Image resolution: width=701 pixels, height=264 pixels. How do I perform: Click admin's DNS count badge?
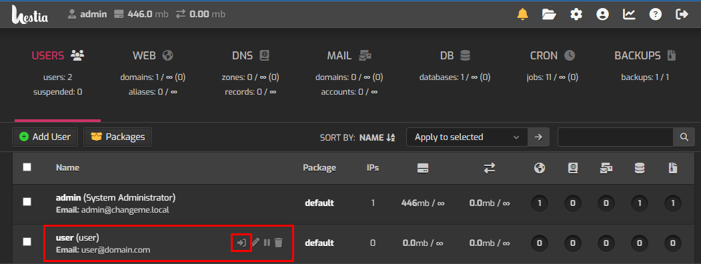pos(573,203)
